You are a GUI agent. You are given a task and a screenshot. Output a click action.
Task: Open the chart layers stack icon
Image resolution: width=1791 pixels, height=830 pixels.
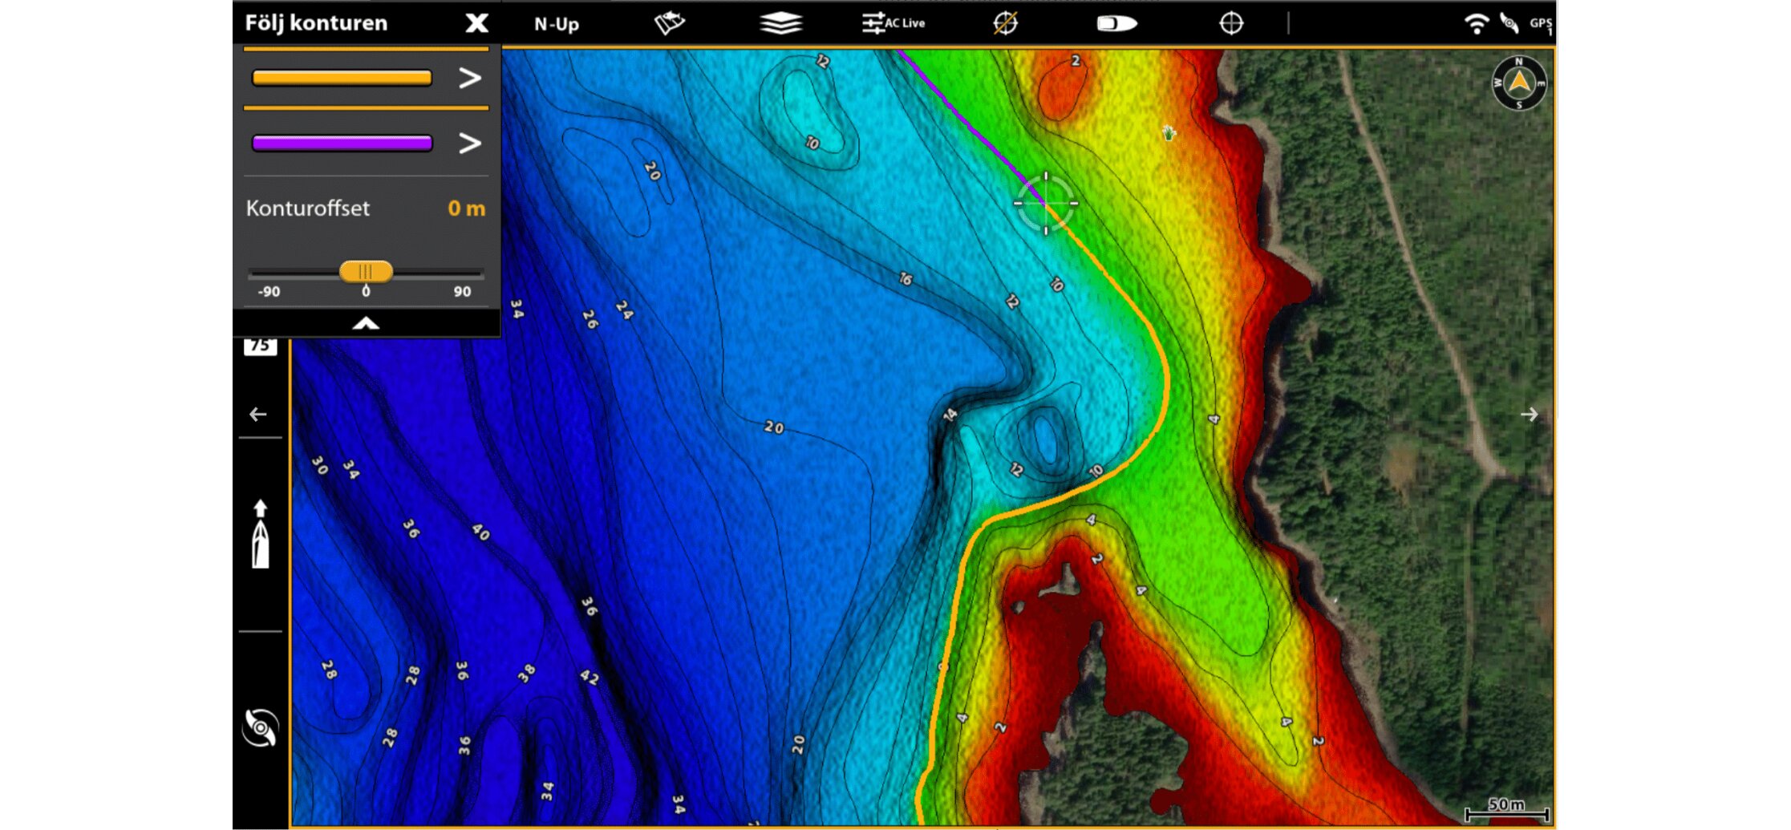tap(780, 23)
